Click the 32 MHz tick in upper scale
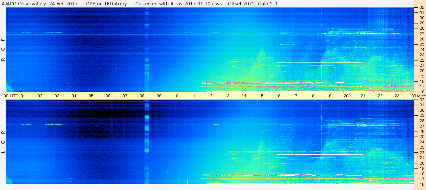The width and height of the screenshot is (426, 190). pyautogui.click(x=421, y=8)
